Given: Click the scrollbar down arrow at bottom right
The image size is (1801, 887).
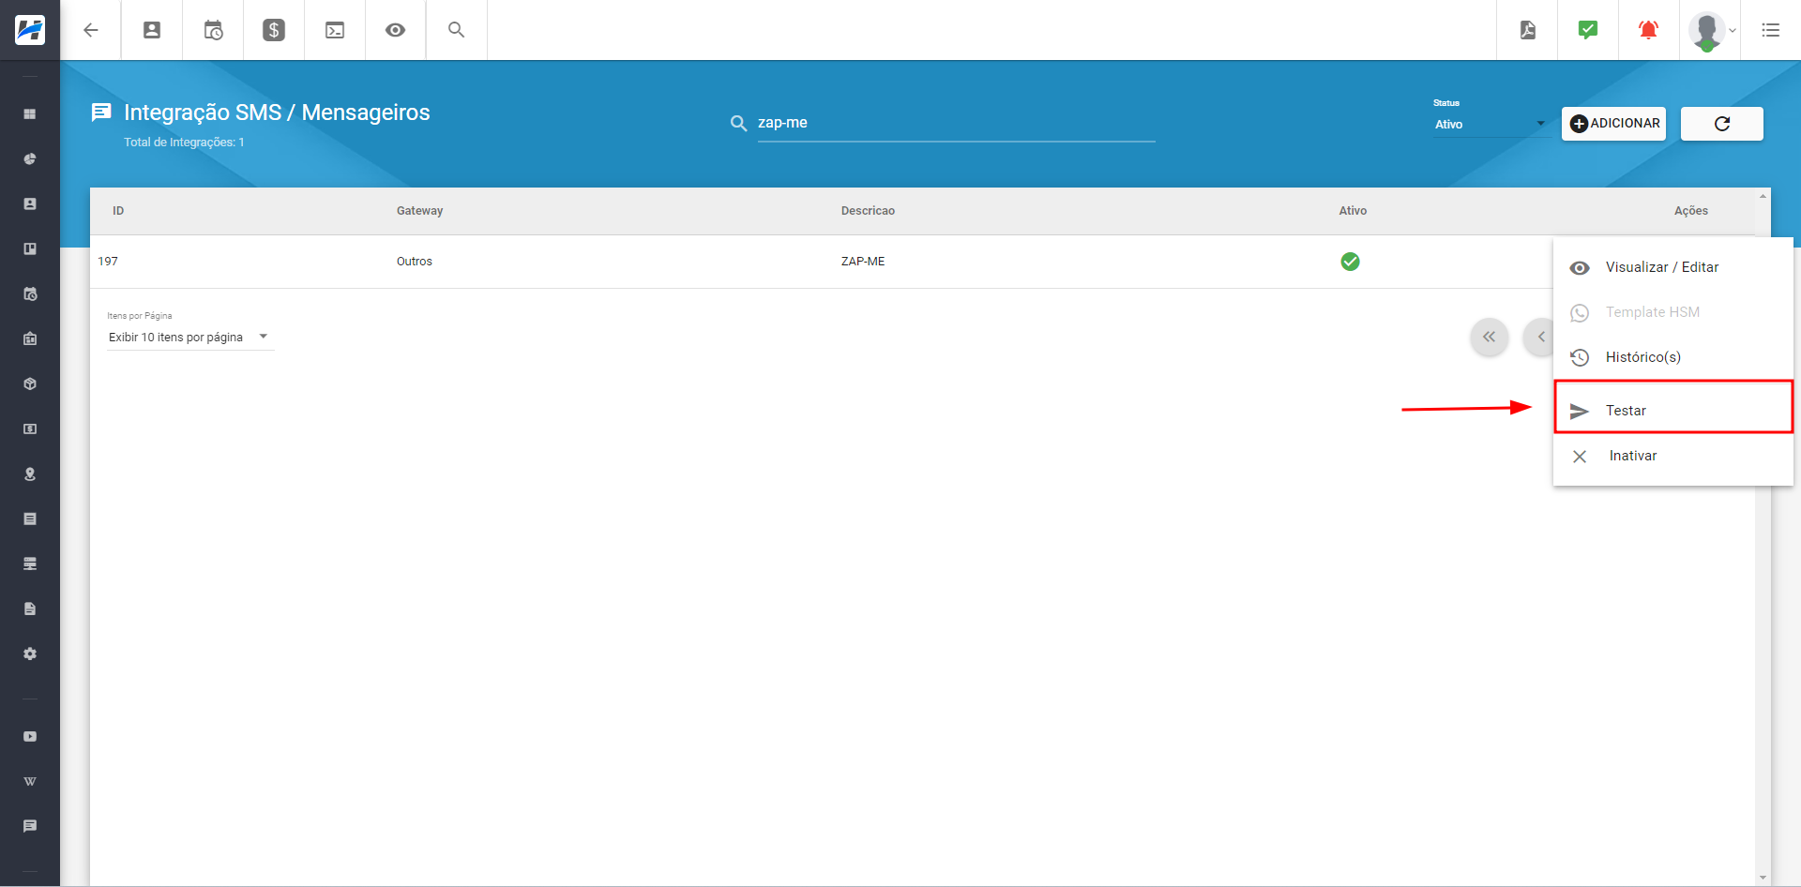Looking at the screenshot, I should (1763, 878).
